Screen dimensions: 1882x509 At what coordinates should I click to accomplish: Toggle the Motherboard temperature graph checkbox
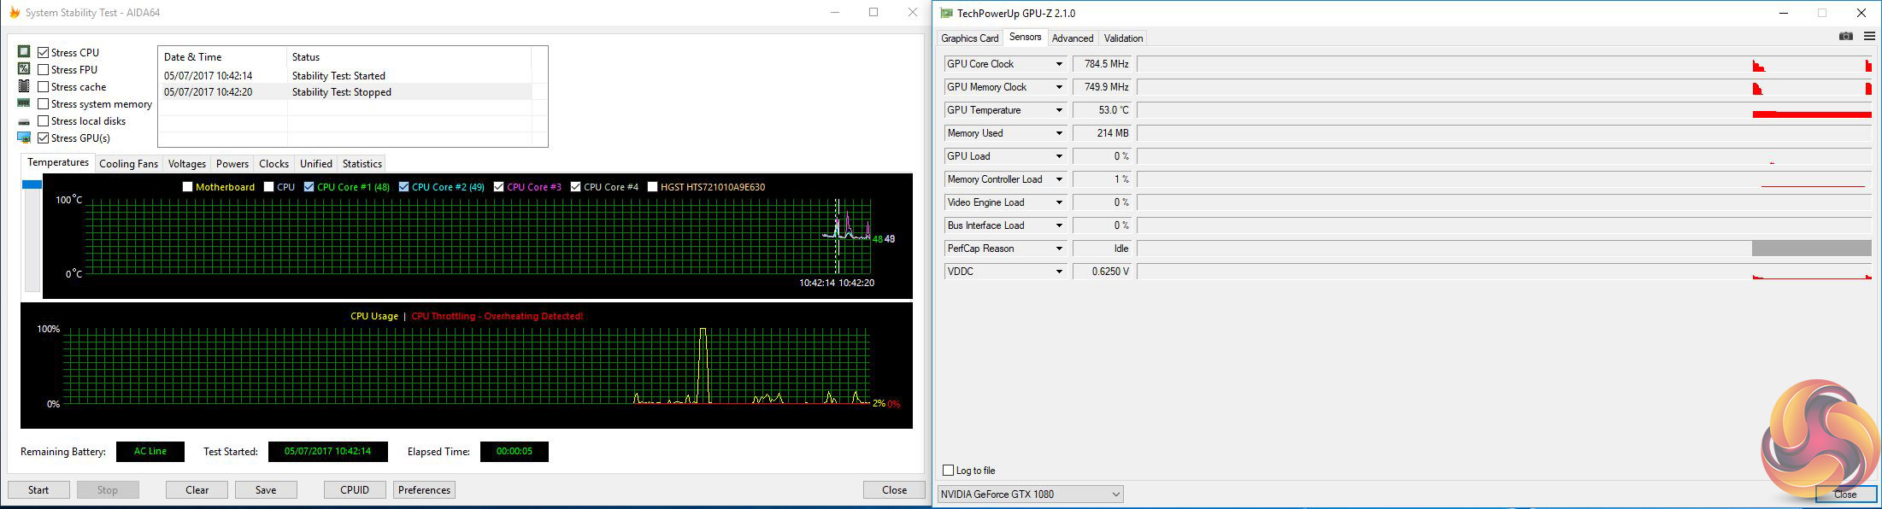[188, 187]
